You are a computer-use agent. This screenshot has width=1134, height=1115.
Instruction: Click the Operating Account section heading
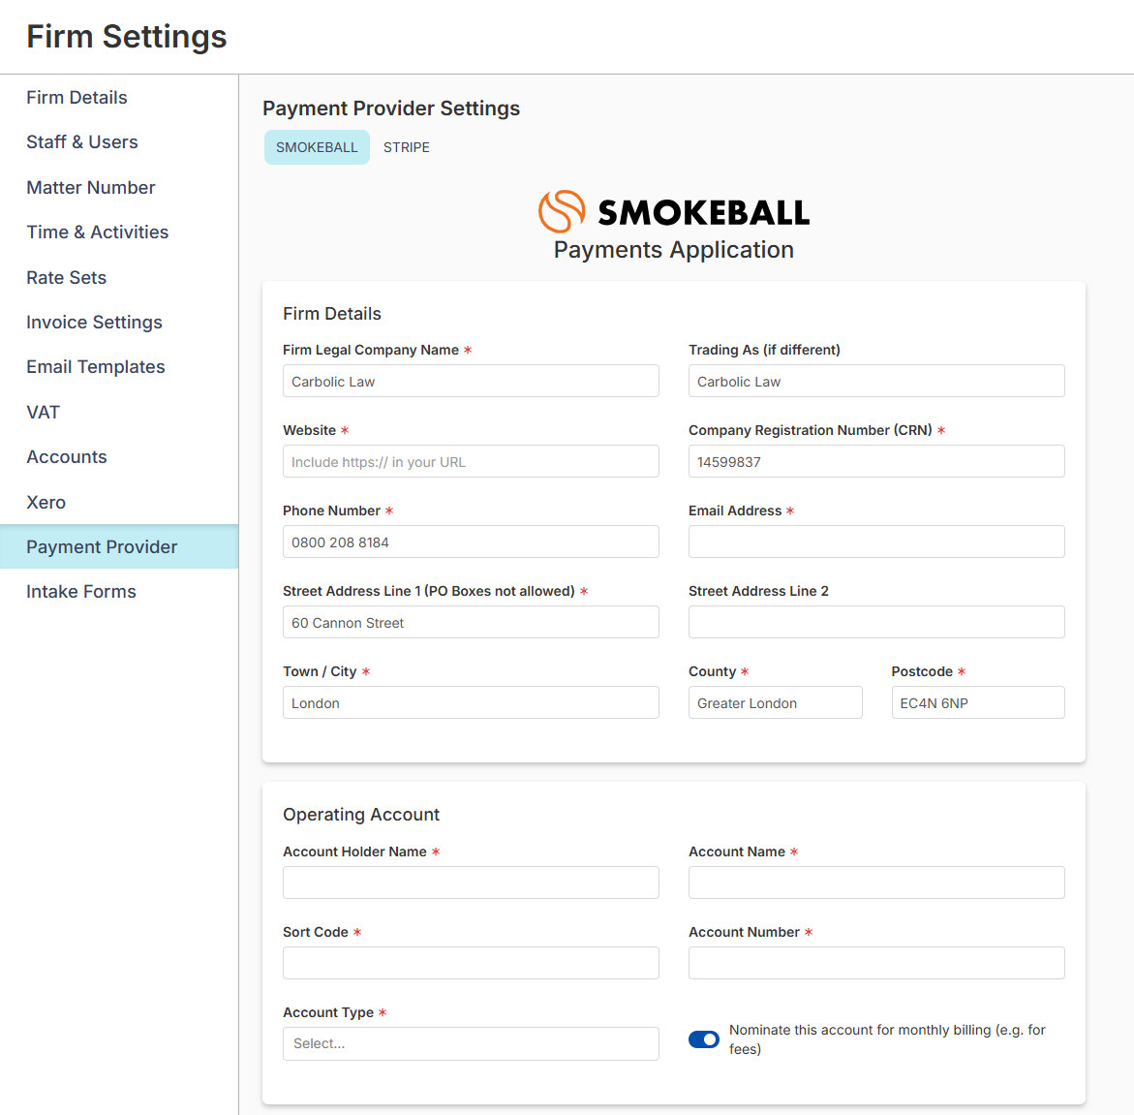click(x=361, y=814)
